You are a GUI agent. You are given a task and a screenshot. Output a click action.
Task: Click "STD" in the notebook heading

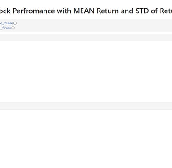tap(142, 11)
